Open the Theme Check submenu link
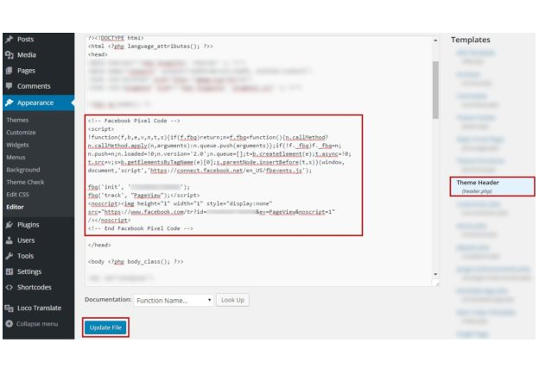Viewport: 539px width, 374px height. pyautogui.click(x=25, y=182)
